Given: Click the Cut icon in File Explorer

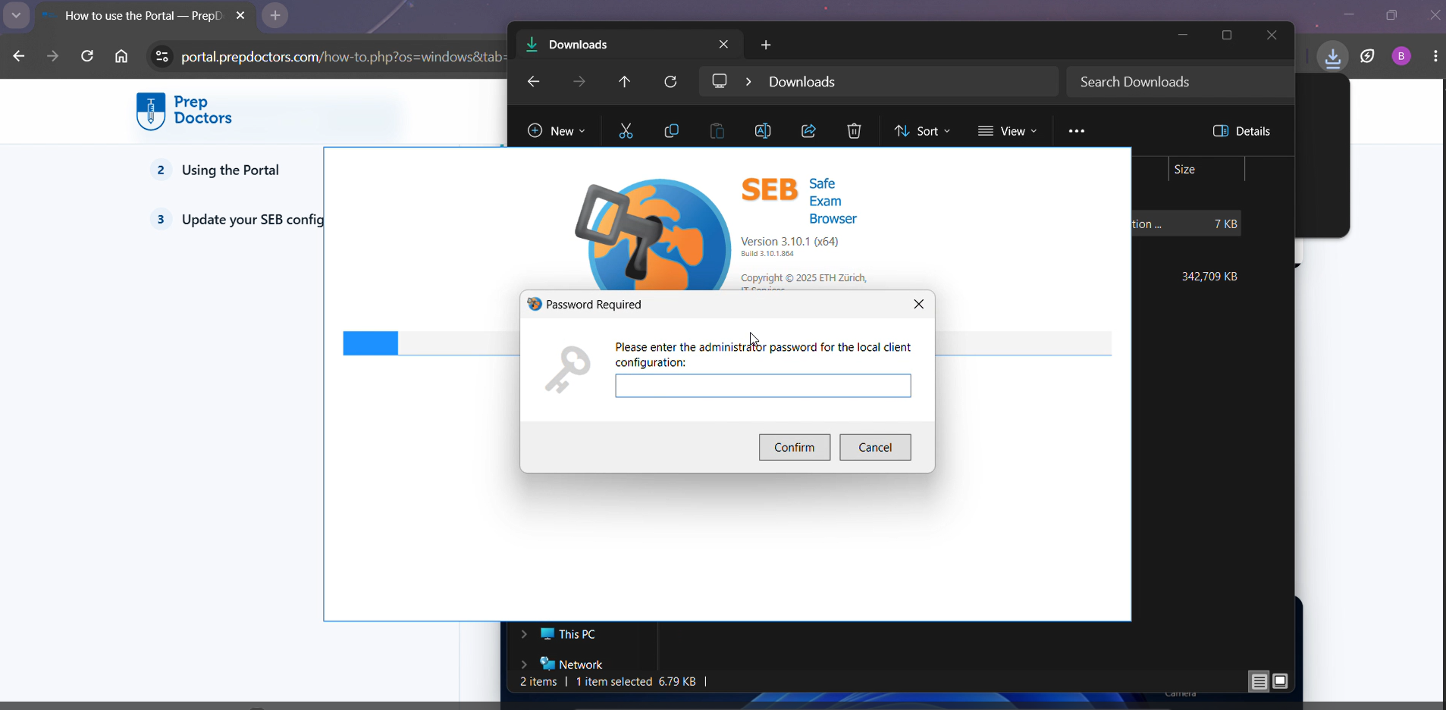Looking at the screenshot, I should [x=626, y=131].
